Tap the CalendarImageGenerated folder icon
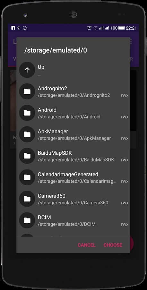Viewport: 147px width, 290px height. point(27,177)
